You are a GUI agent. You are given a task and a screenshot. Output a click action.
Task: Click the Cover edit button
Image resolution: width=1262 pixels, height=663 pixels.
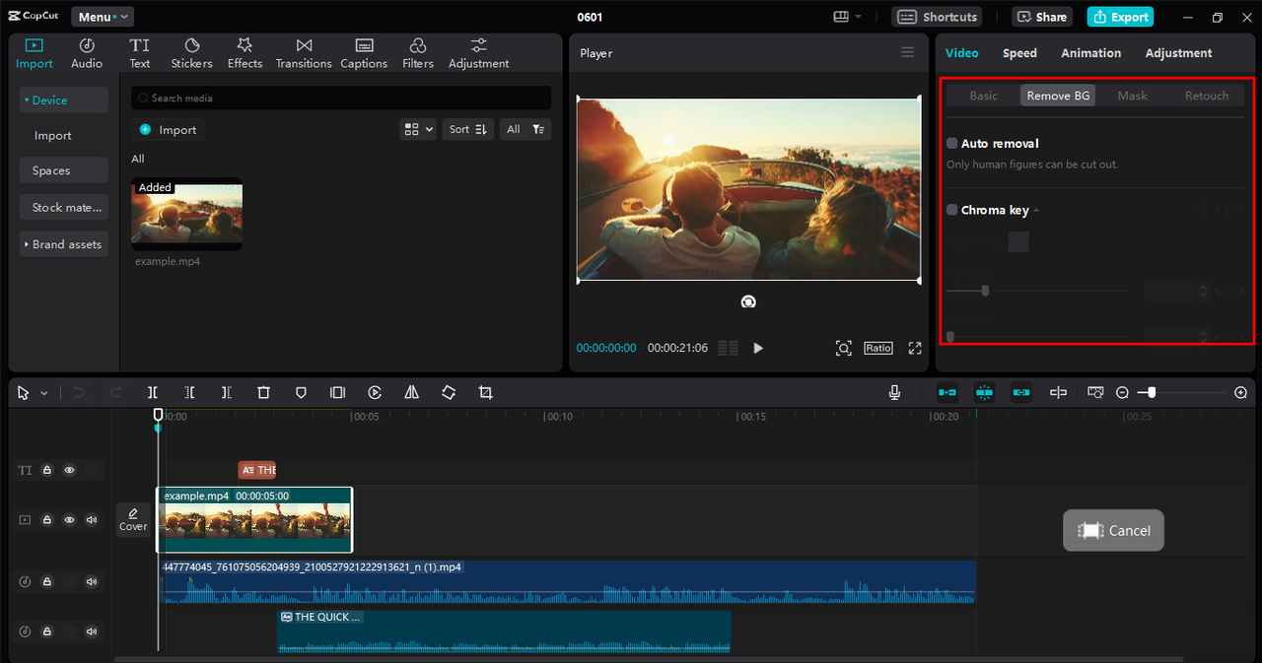[133, 520]
